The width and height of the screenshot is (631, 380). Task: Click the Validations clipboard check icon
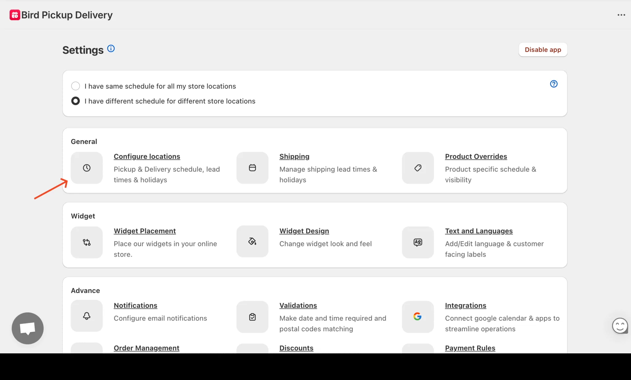[x=252, y=317]
